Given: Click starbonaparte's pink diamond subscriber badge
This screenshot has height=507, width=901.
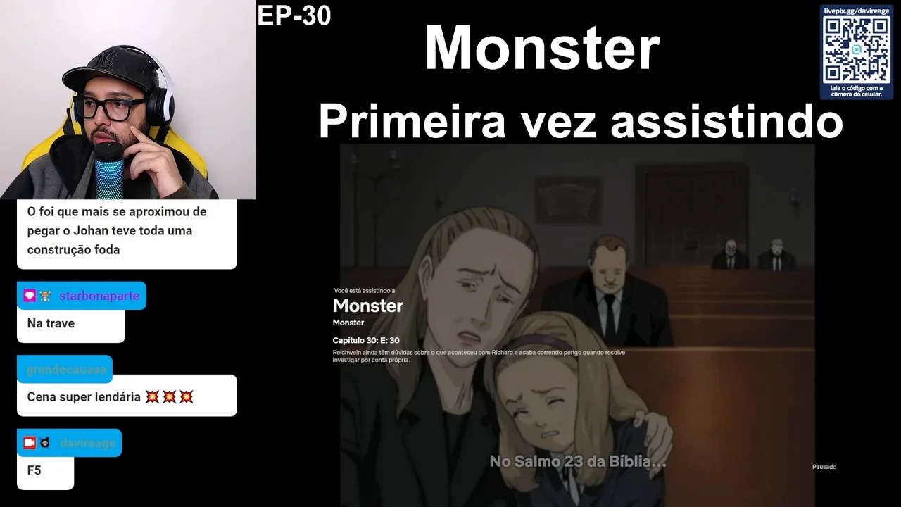Looking at the screenshot, I should click(29, 296).
